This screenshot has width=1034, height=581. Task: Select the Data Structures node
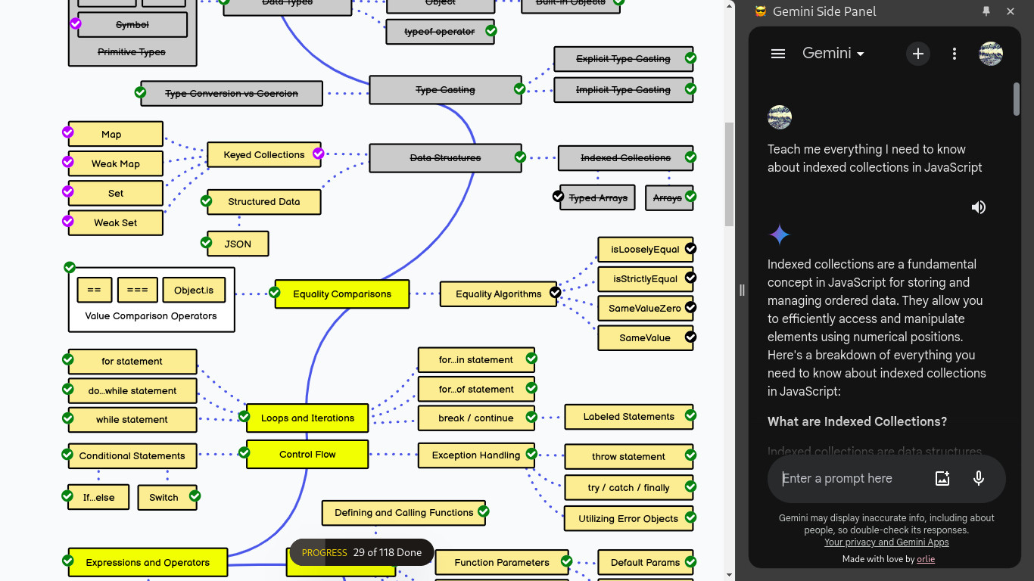coord(445,158)
